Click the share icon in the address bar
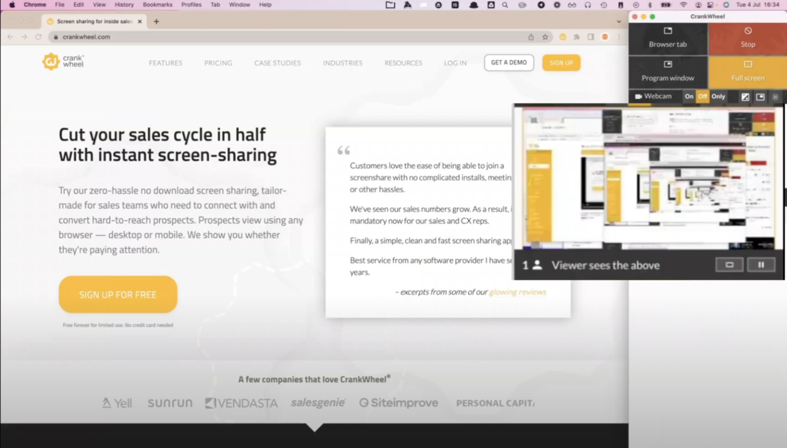Viewport: 787px width, 448px height. [531, 37]
